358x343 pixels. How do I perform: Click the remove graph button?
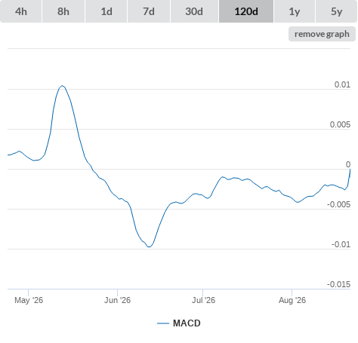[322, 34]
